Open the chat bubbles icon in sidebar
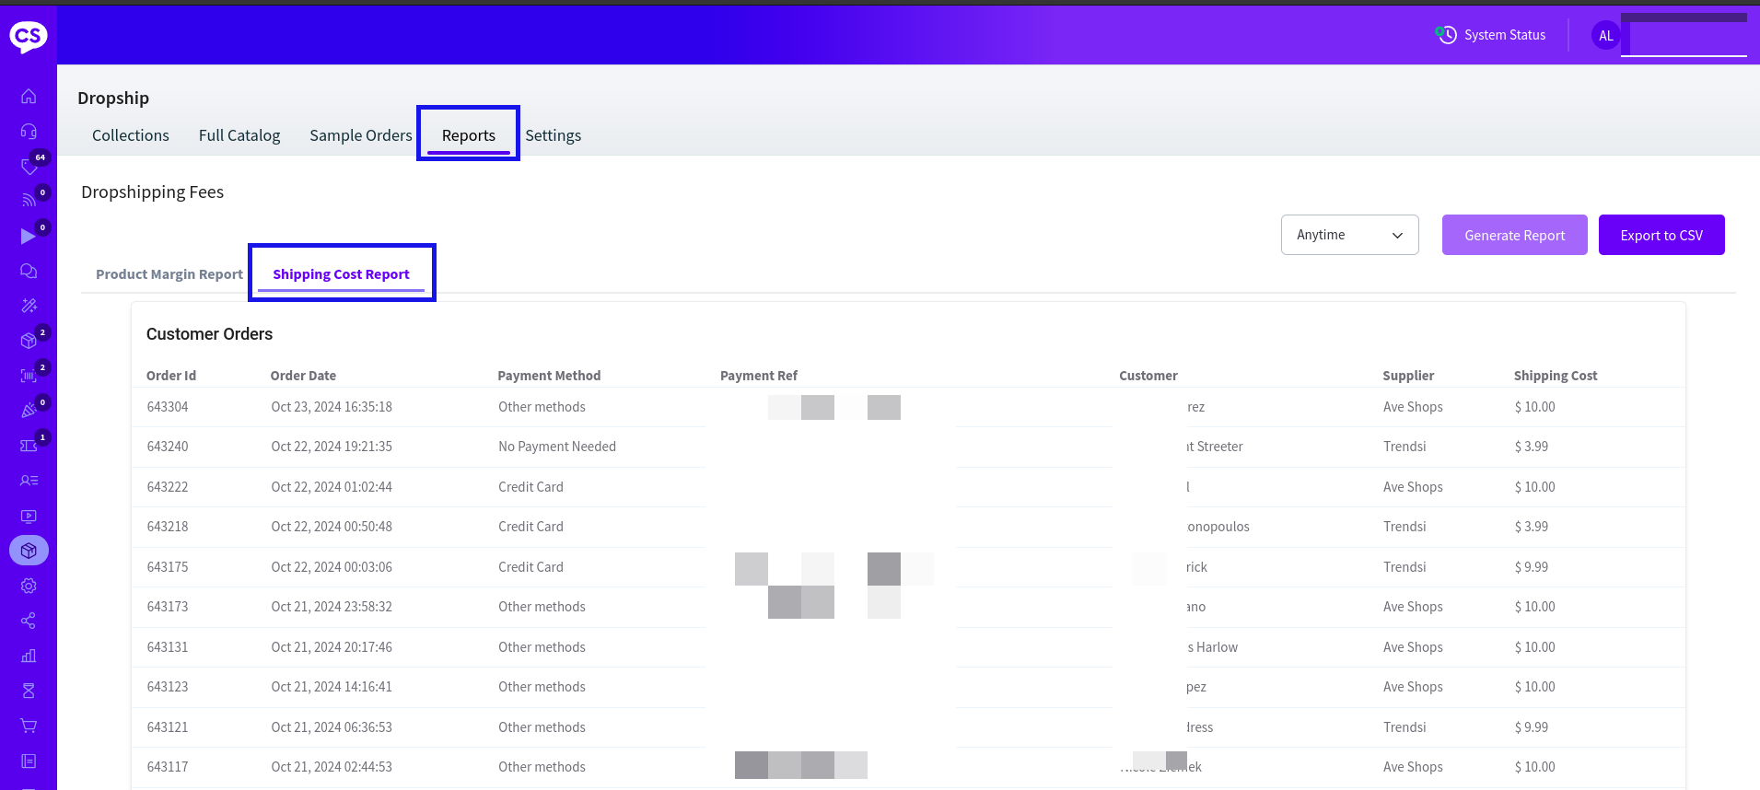This screenshot has width=1760, height=790. pos(29,271)
